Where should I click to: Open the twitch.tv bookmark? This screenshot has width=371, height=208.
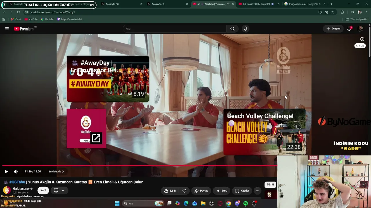tap(70, 19)
